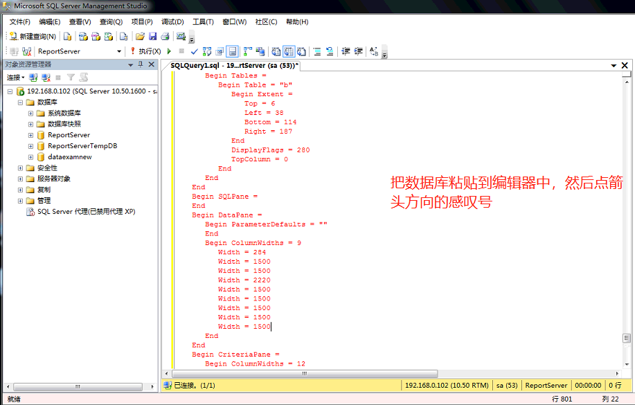The image size is (635, 405).
Task: Open the ReportServer database dropdown
Action: point(119,51)
